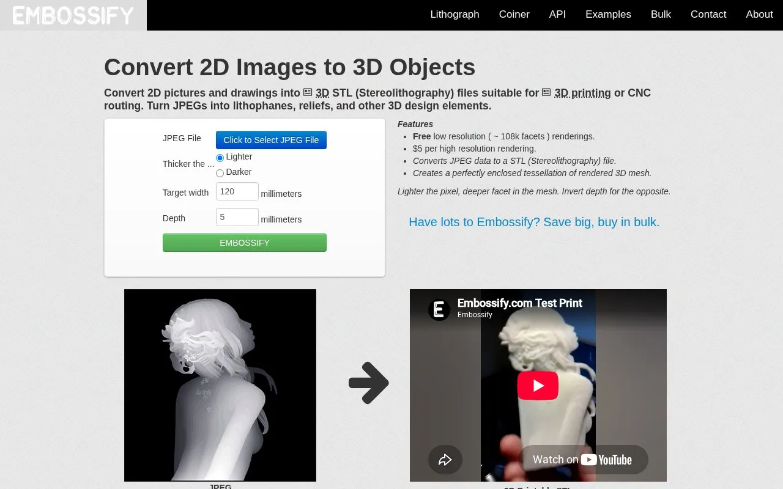The height and width of the screenshot is (489, 783).
Task: Click the 'Features' heading text
Action: [415, 124]
